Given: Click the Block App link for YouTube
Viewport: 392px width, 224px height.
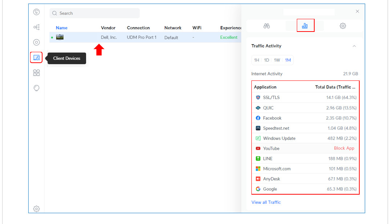Looking at the screenshot, I should (344, 148).
